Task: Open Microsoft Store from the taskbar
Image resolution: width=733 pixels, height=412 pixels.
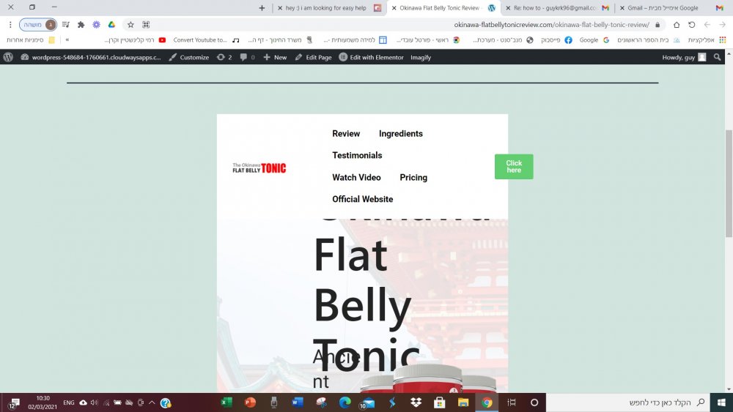Action: (x=439, y=402)
